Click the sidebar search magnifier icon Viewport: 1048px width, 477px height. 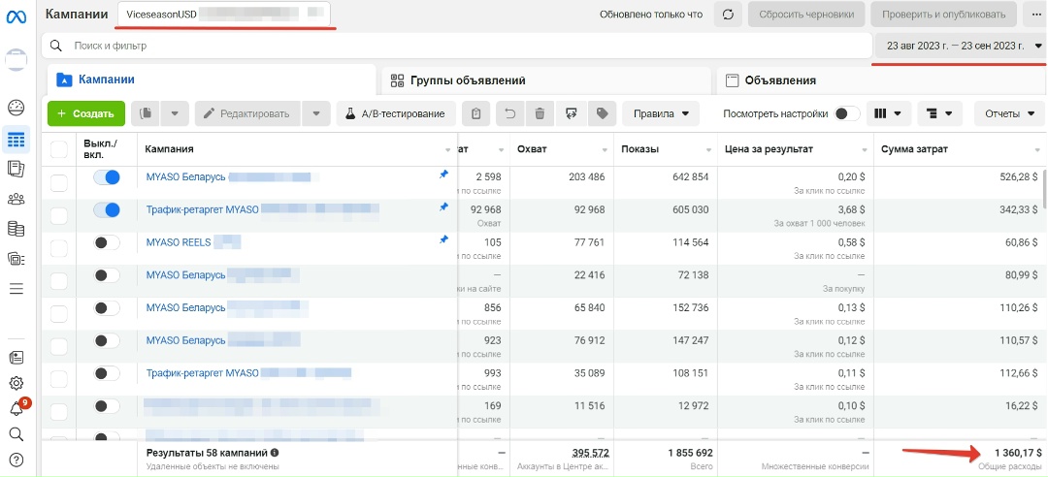[x=16, y=434]
